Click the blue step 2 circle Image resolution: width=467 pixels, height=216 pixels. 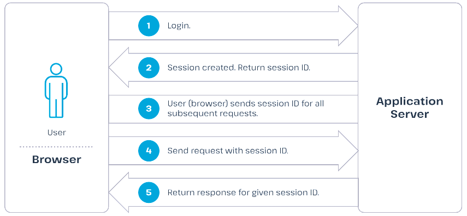pyautogui.click(x=149, y=68)
